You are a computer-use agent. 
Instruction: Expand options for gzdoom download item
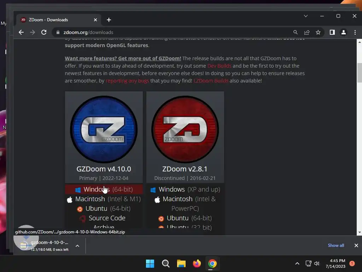coord(77,246)
